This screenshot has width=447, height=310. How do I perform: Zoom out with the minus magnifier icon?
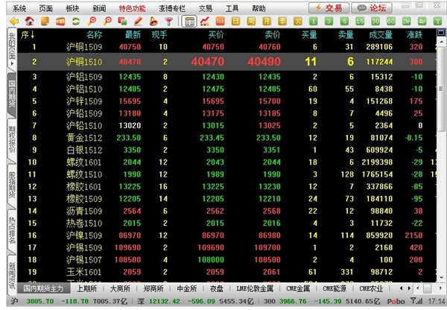pyautogui.click(x=107, y=22)
